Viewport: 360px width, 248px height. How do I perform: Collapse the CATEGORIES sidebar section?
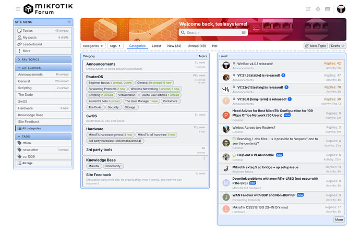click(x=43, y=68)
